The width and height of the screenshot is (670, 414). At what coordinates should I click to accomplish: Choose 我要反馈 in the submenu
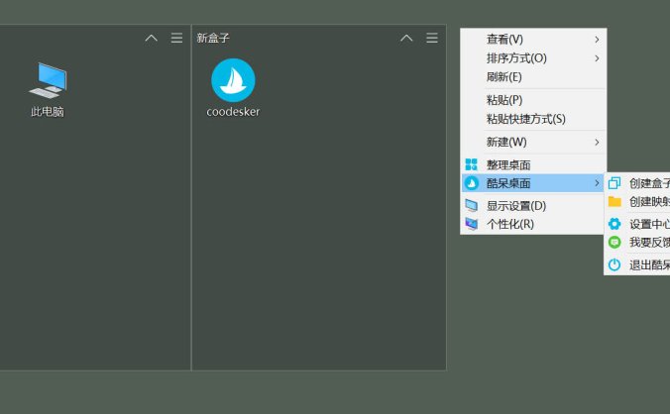coord(637,243)
